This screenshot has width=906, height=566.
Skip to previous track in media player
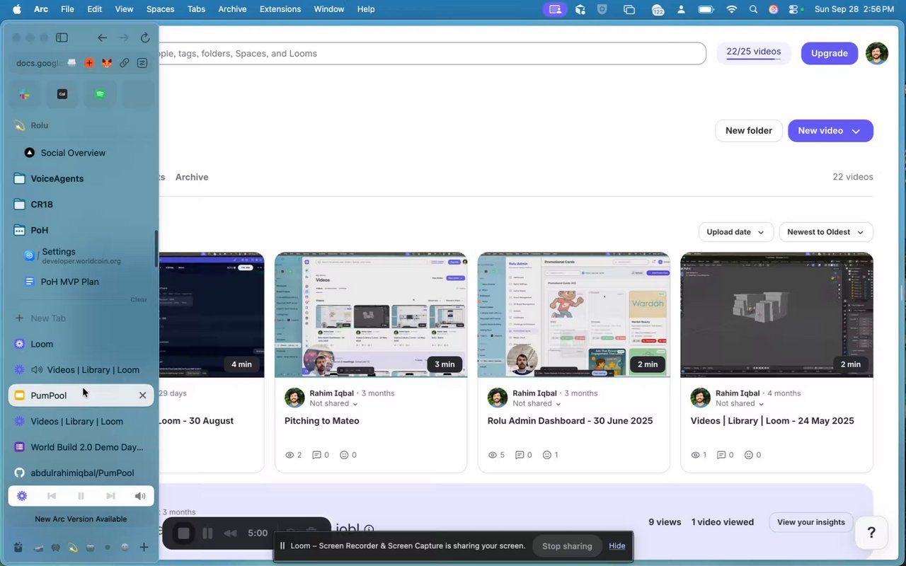52,496
